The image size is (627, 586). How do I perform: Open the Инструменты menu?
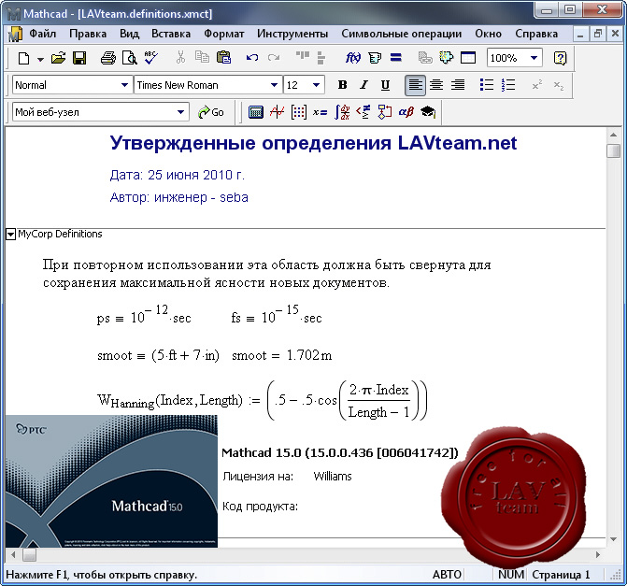point(292,34)
